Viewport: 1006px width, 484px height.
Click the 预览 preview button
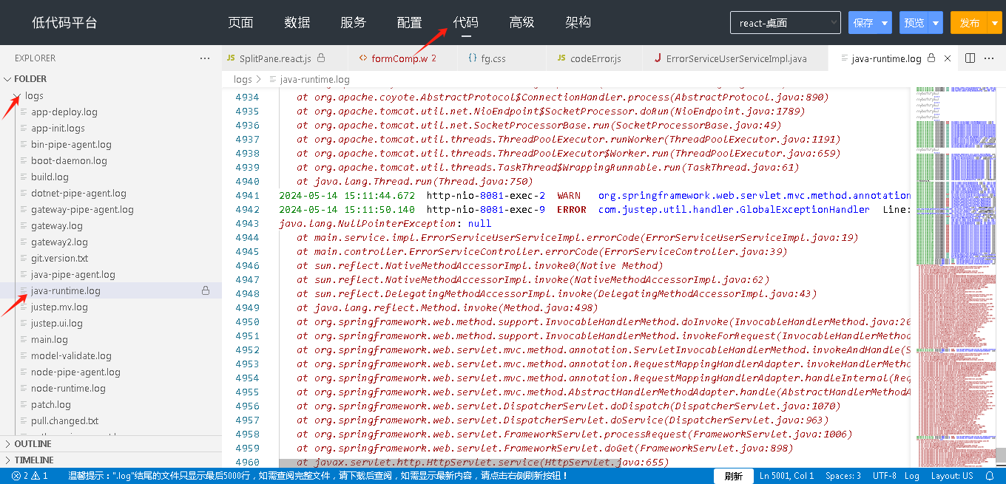(914, 23)
